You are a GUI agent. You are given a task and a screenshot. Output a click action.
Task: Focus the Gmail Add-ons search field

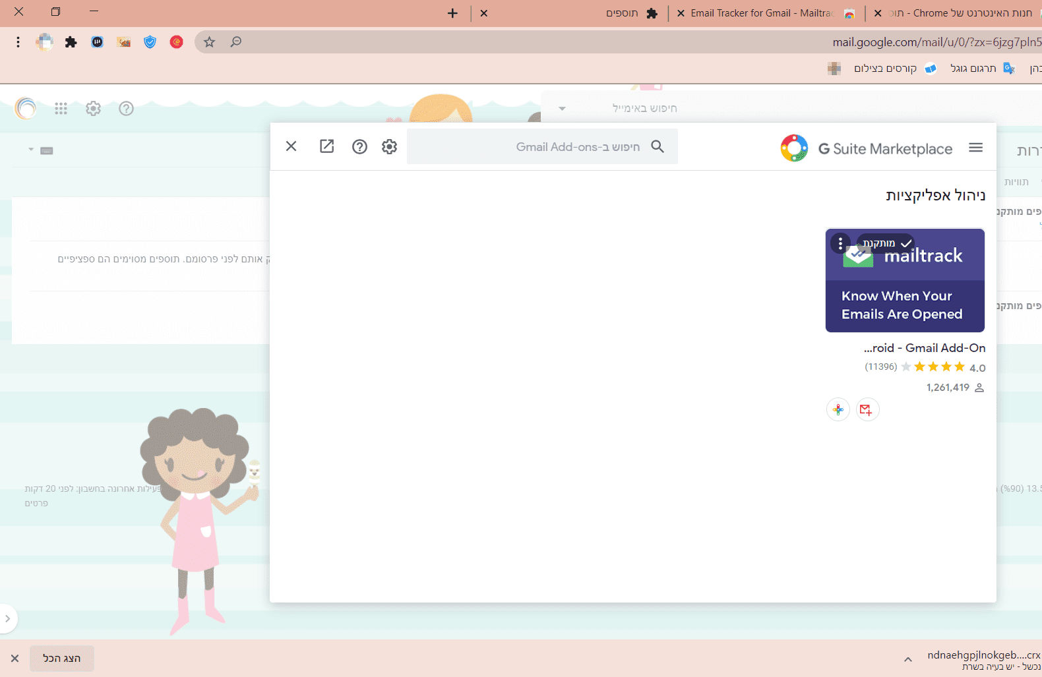click(x=542, y=146)
